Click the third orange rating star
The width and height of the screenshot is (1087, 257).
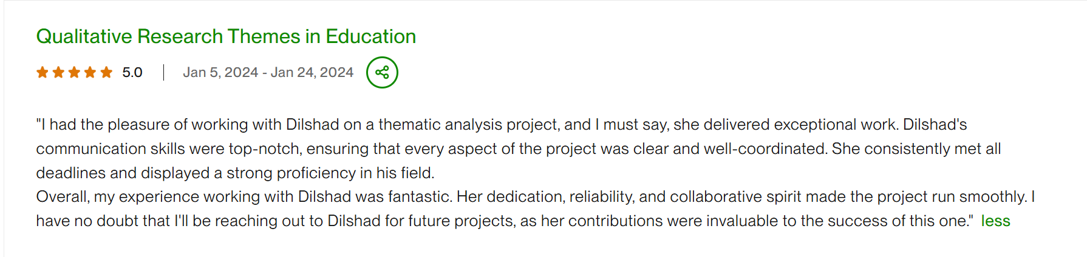point(74,73)
